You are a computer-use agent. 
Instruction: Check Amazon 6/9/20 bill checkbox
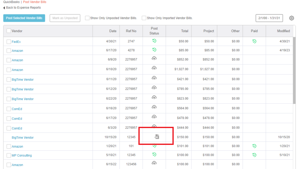point(9,60)
